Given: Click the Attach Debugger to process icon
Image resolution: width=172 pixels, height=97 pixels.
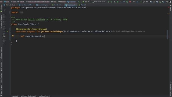Looking at the screenshot, I should point(127,2).
